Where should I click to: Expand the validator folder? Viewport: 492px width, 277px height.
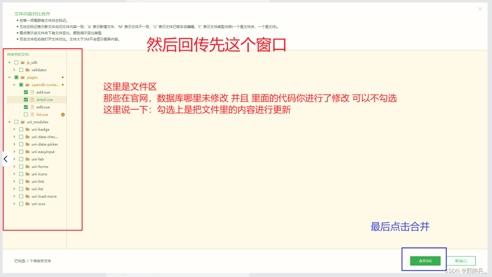[14, 69]
